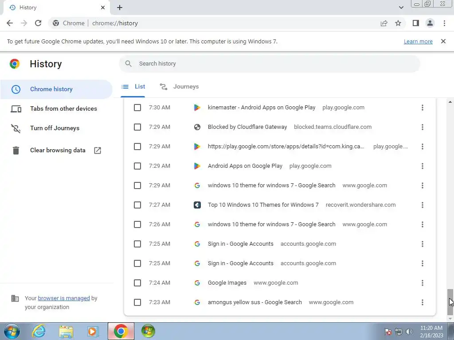Launch Internet Explorer from the taskbar
This screenshot has width=454, height=340.
point(39,331)
